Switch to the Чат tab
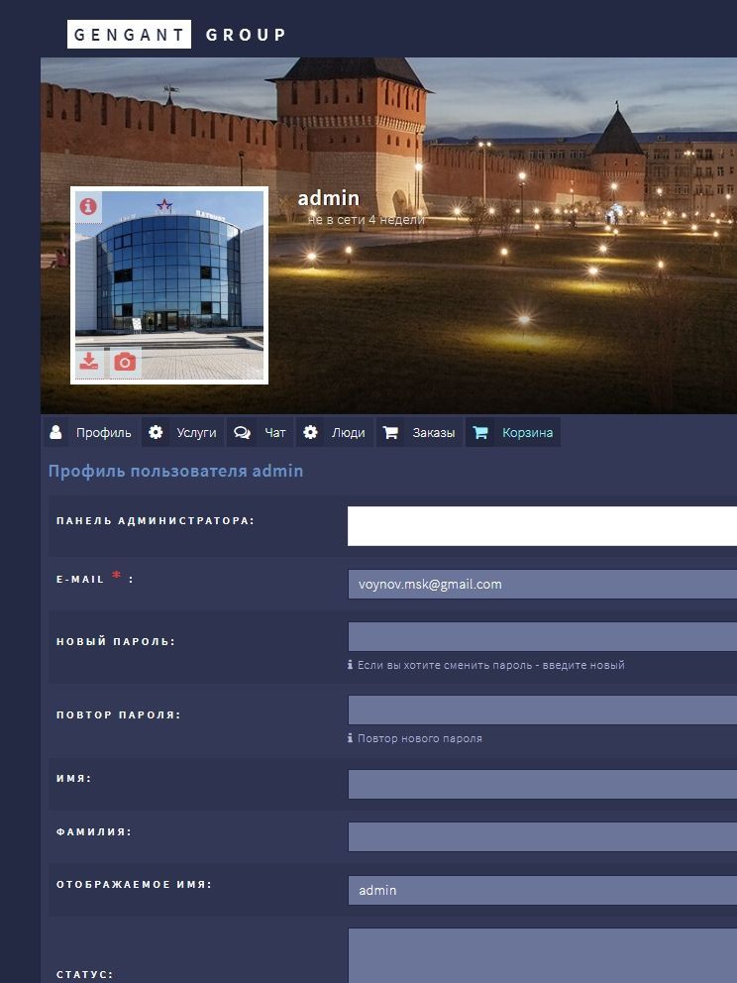Image resolution: width=737 pixels, height=983 pixels. 261,433
